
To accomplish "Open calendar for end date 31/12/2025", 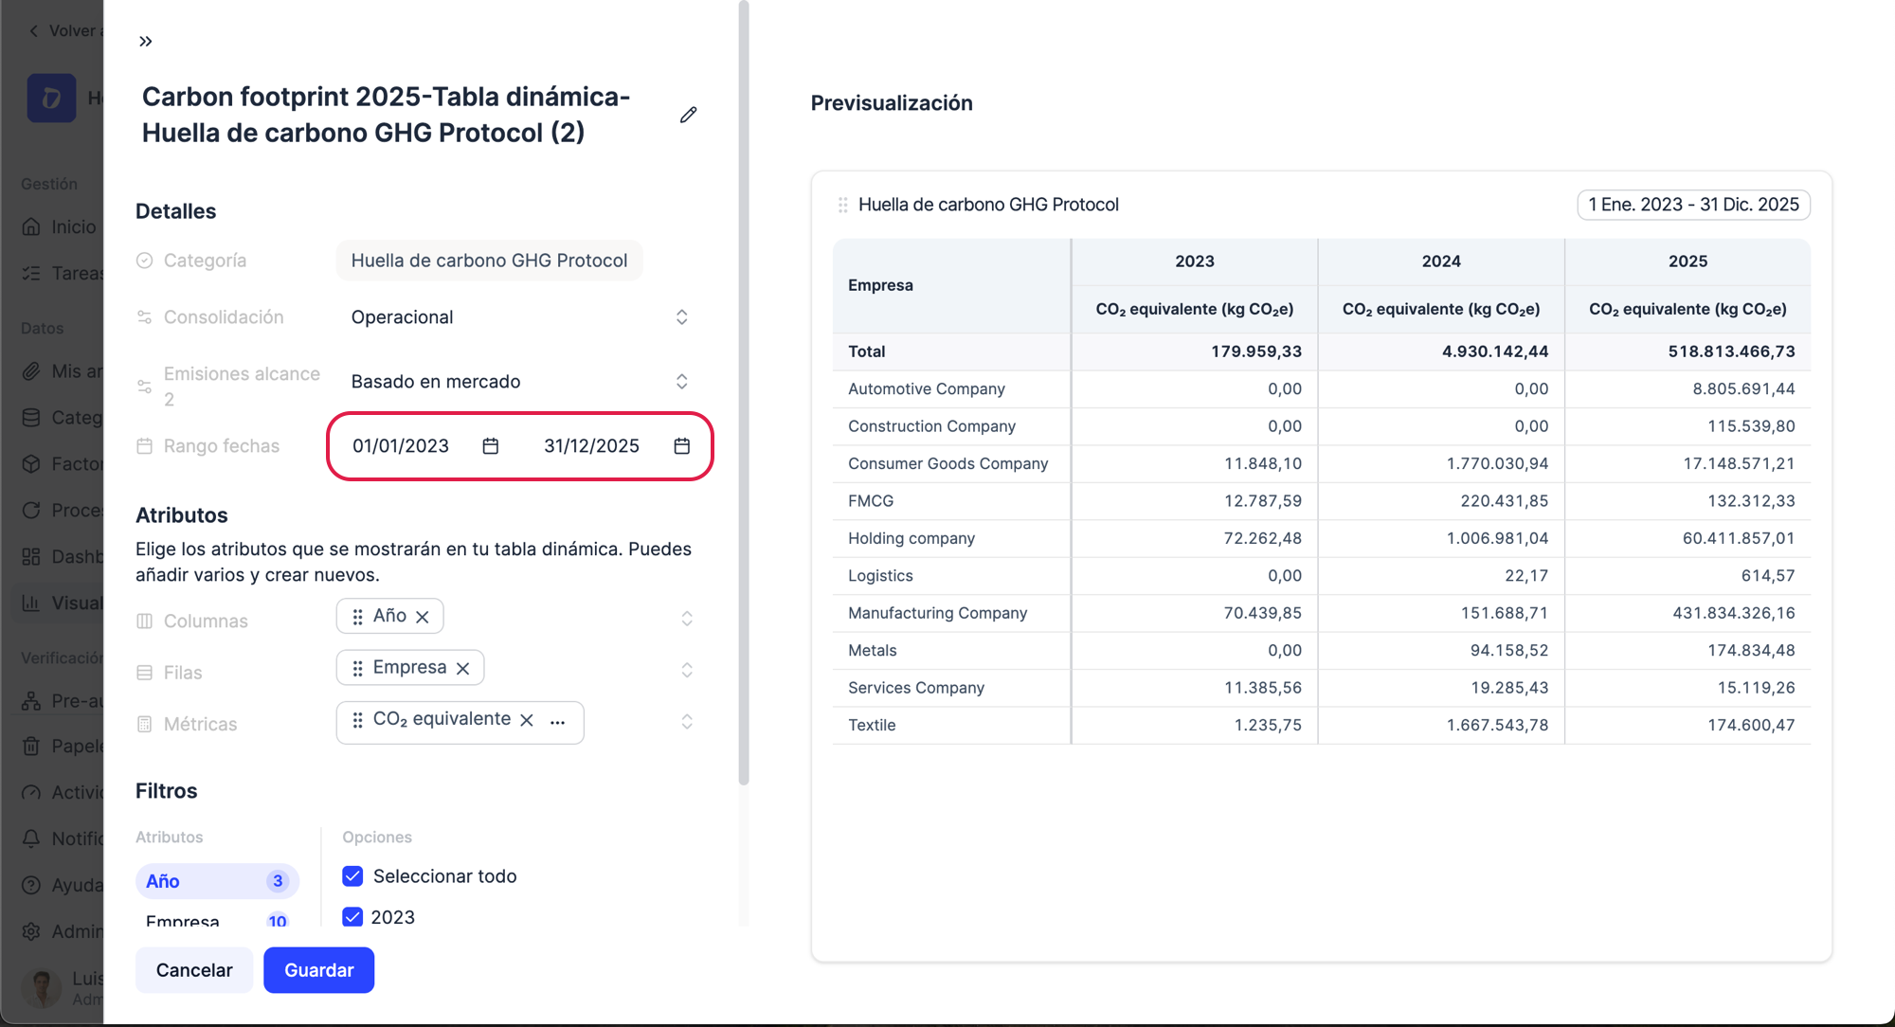I will pyautogui.click(x=681, y=446).
